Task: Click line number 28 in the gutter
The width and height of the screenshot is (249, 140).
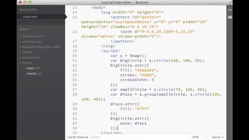Action: [74, 94]
